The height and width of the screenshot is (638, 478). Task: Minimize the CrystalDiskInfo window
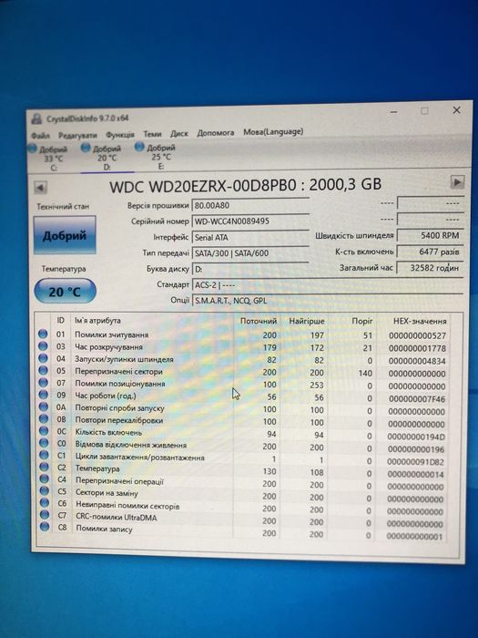point(393,112)
